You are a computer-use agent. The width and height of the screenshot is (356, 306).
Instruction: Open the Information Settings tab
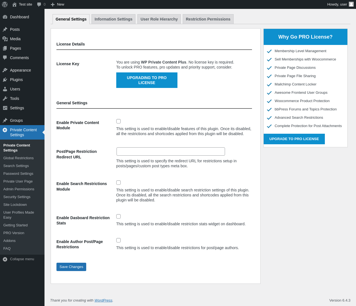[113, 19]
